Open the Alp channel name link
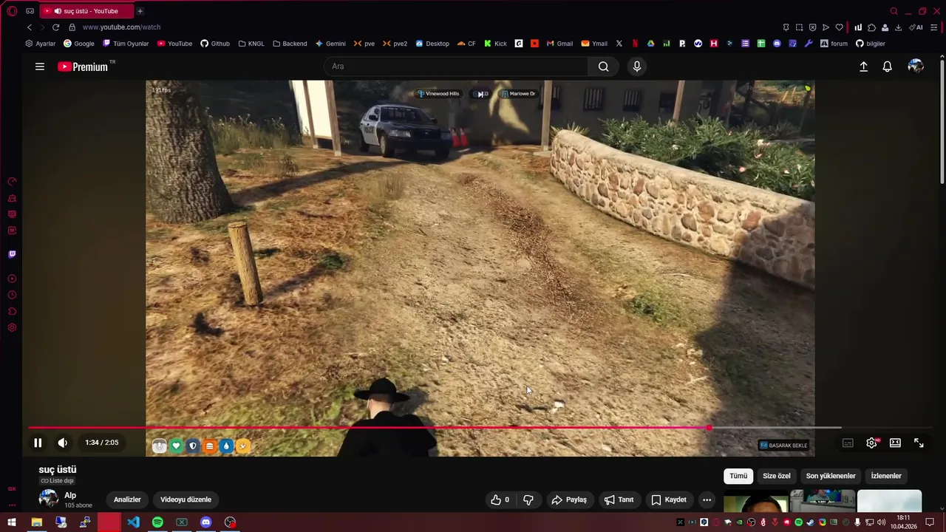The height and width of the screenshot is (532, 946). click(70, 496)
